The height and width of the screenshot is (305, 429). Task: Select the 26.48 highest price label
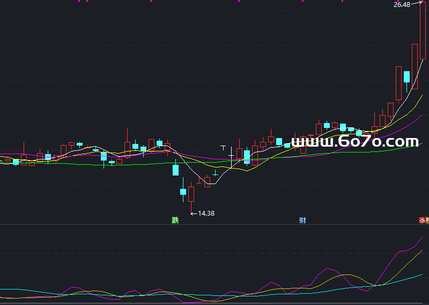tap(402, 5)
